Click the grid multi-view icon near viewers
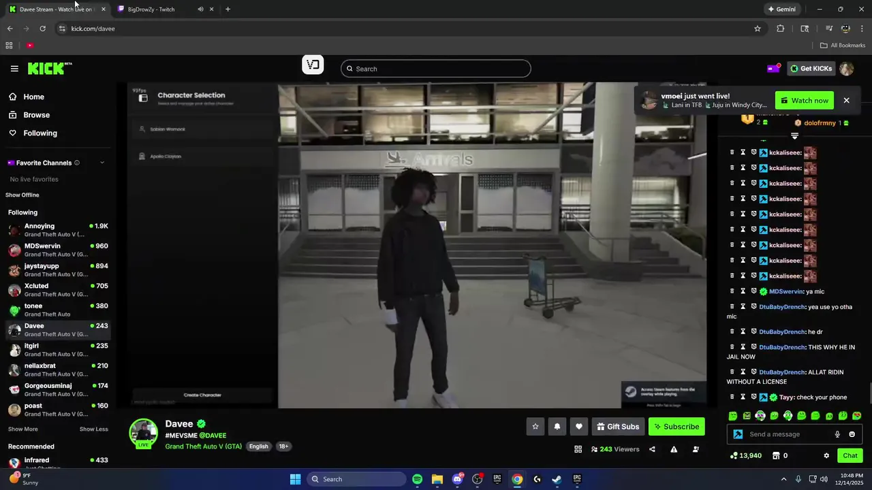The width and height of the screenshot is (872, 490). pos(578,449)
